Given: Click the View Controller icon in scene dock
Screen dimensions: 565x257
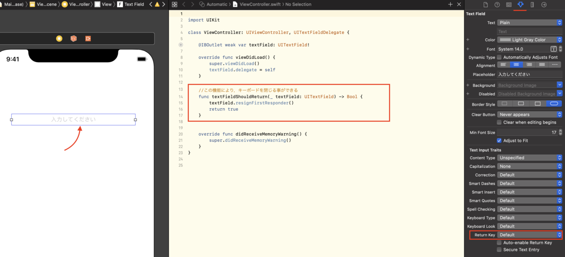Looking at the screenshot, I should tap(59, 39).
